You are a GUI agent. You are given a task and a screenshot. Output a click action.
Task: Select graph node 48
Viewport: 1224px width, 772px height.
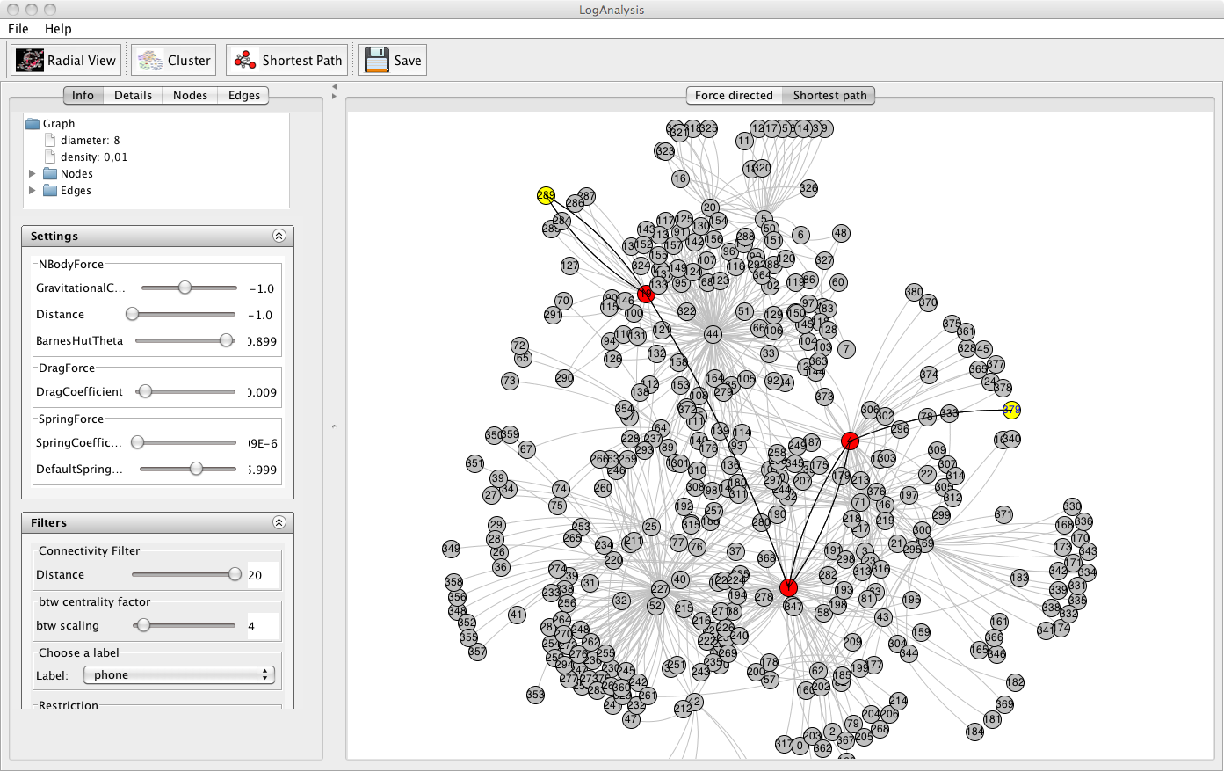[x=841, y=233]
